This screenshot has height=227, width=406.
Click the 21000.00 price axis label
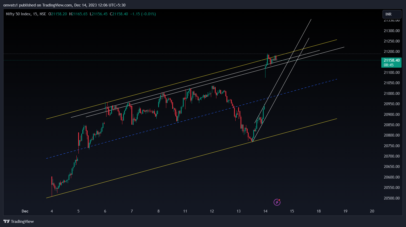tap(392, 93)
